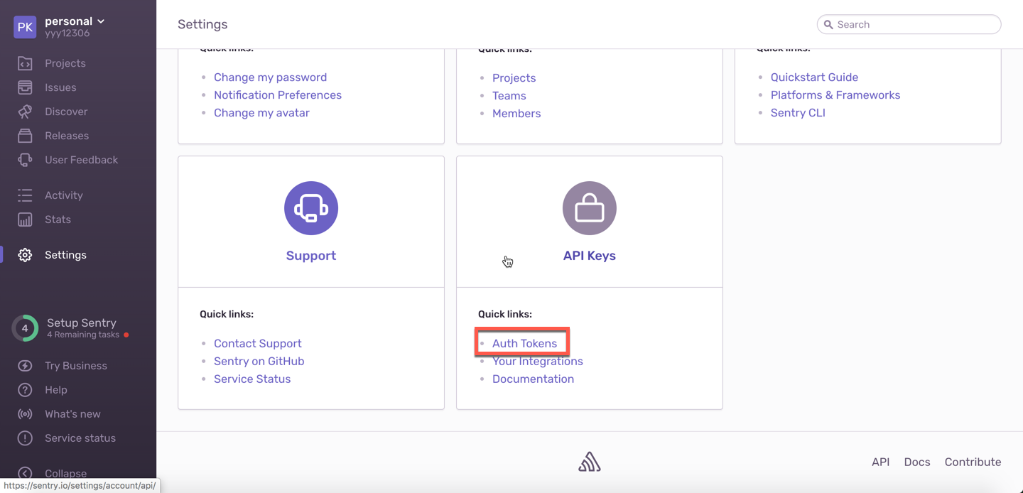Click the purple Support headset icon
Image resolution: width=1023 pixels, height=493 pixels.
tap(311, 208)
